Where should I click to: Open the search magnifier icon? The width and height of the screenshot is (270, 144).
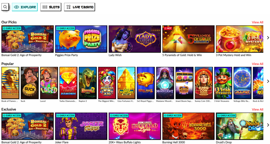(x=5, y=7)
